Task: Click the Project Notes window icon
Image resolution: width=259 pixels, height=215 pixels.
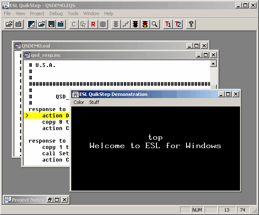Action: (x=8, y=200)
